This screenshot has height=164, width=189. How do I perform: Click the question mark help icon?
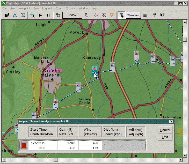pos(155,15)
